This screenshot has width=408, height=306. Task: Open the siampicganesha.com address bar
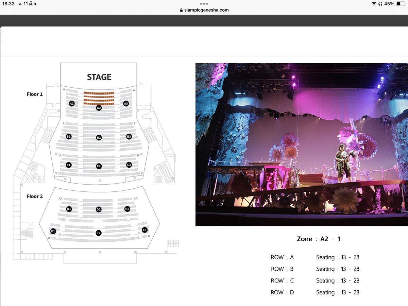(204, 10)
